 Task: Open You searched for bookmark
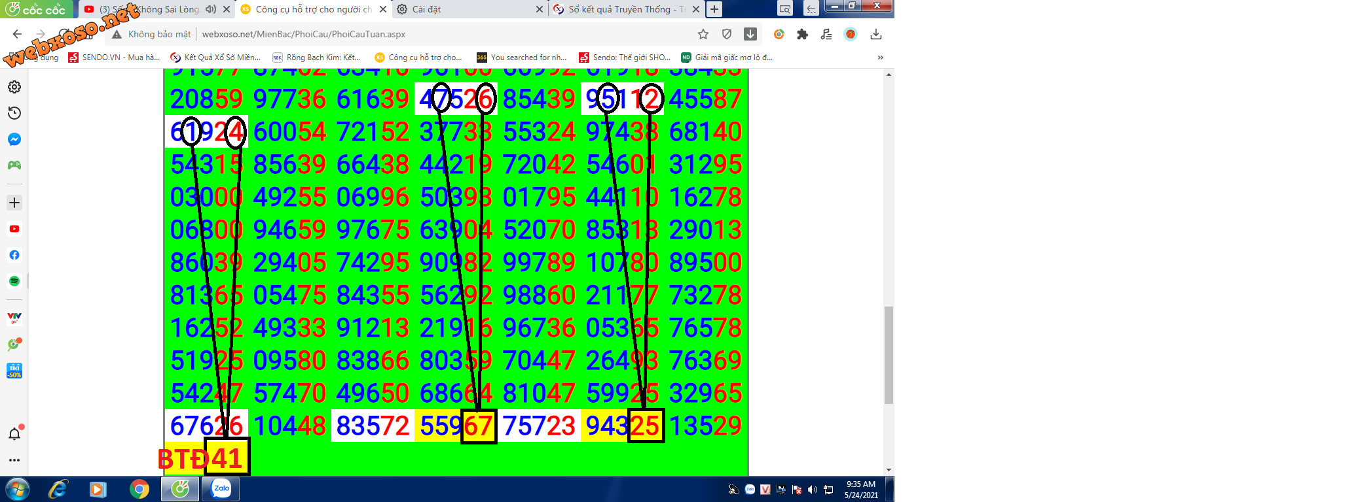(522, 58)
